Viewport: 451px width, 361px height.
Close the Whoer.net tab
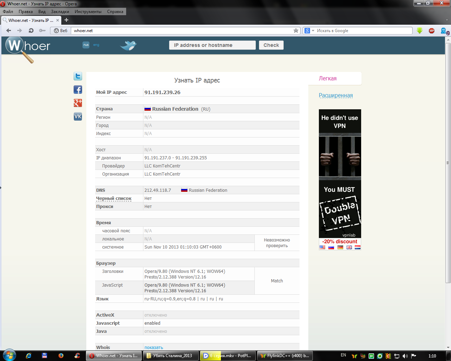(x=57, y=20)
